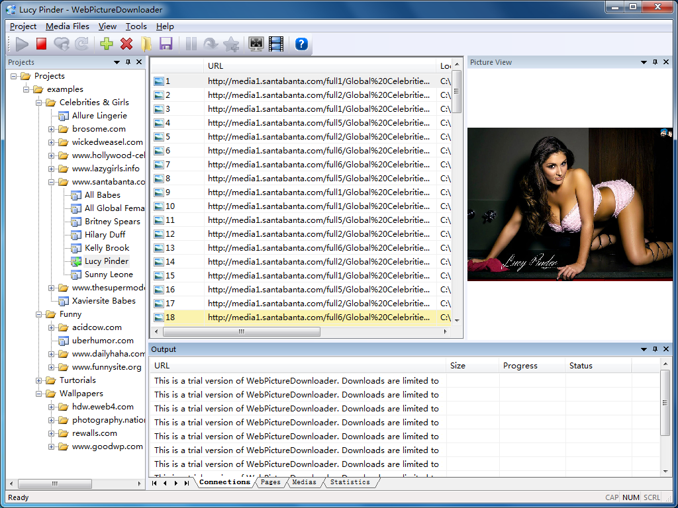
Task: Select the Xaviersite Babes project
Action: click(x=104, y=301)
